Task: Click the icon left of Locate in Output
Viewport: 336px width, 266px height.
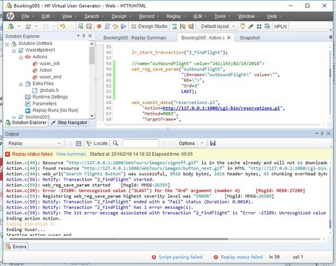Action: 79,143
